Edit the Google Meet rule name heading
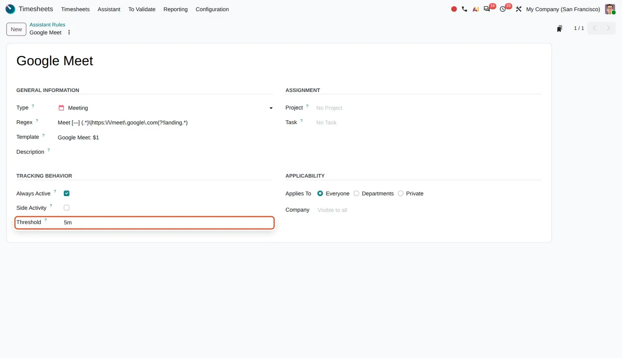Image resolution: width=622 pixels, height=358 pixels. tap(55, 61)
